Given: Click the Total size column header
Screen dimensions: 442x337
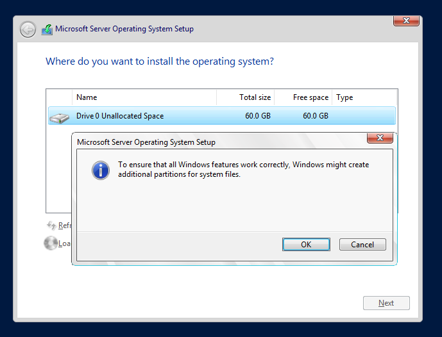Looking at the screenshot, I should coord(255,97).
